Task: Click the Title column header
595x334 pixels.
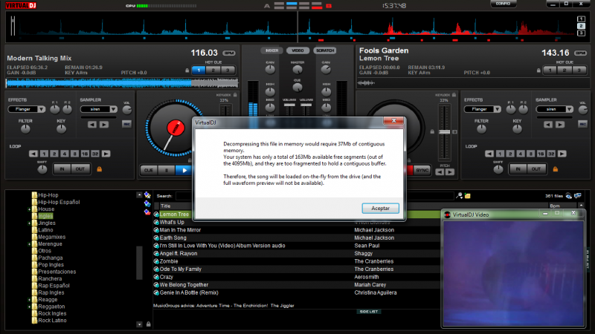Action: 165,206
